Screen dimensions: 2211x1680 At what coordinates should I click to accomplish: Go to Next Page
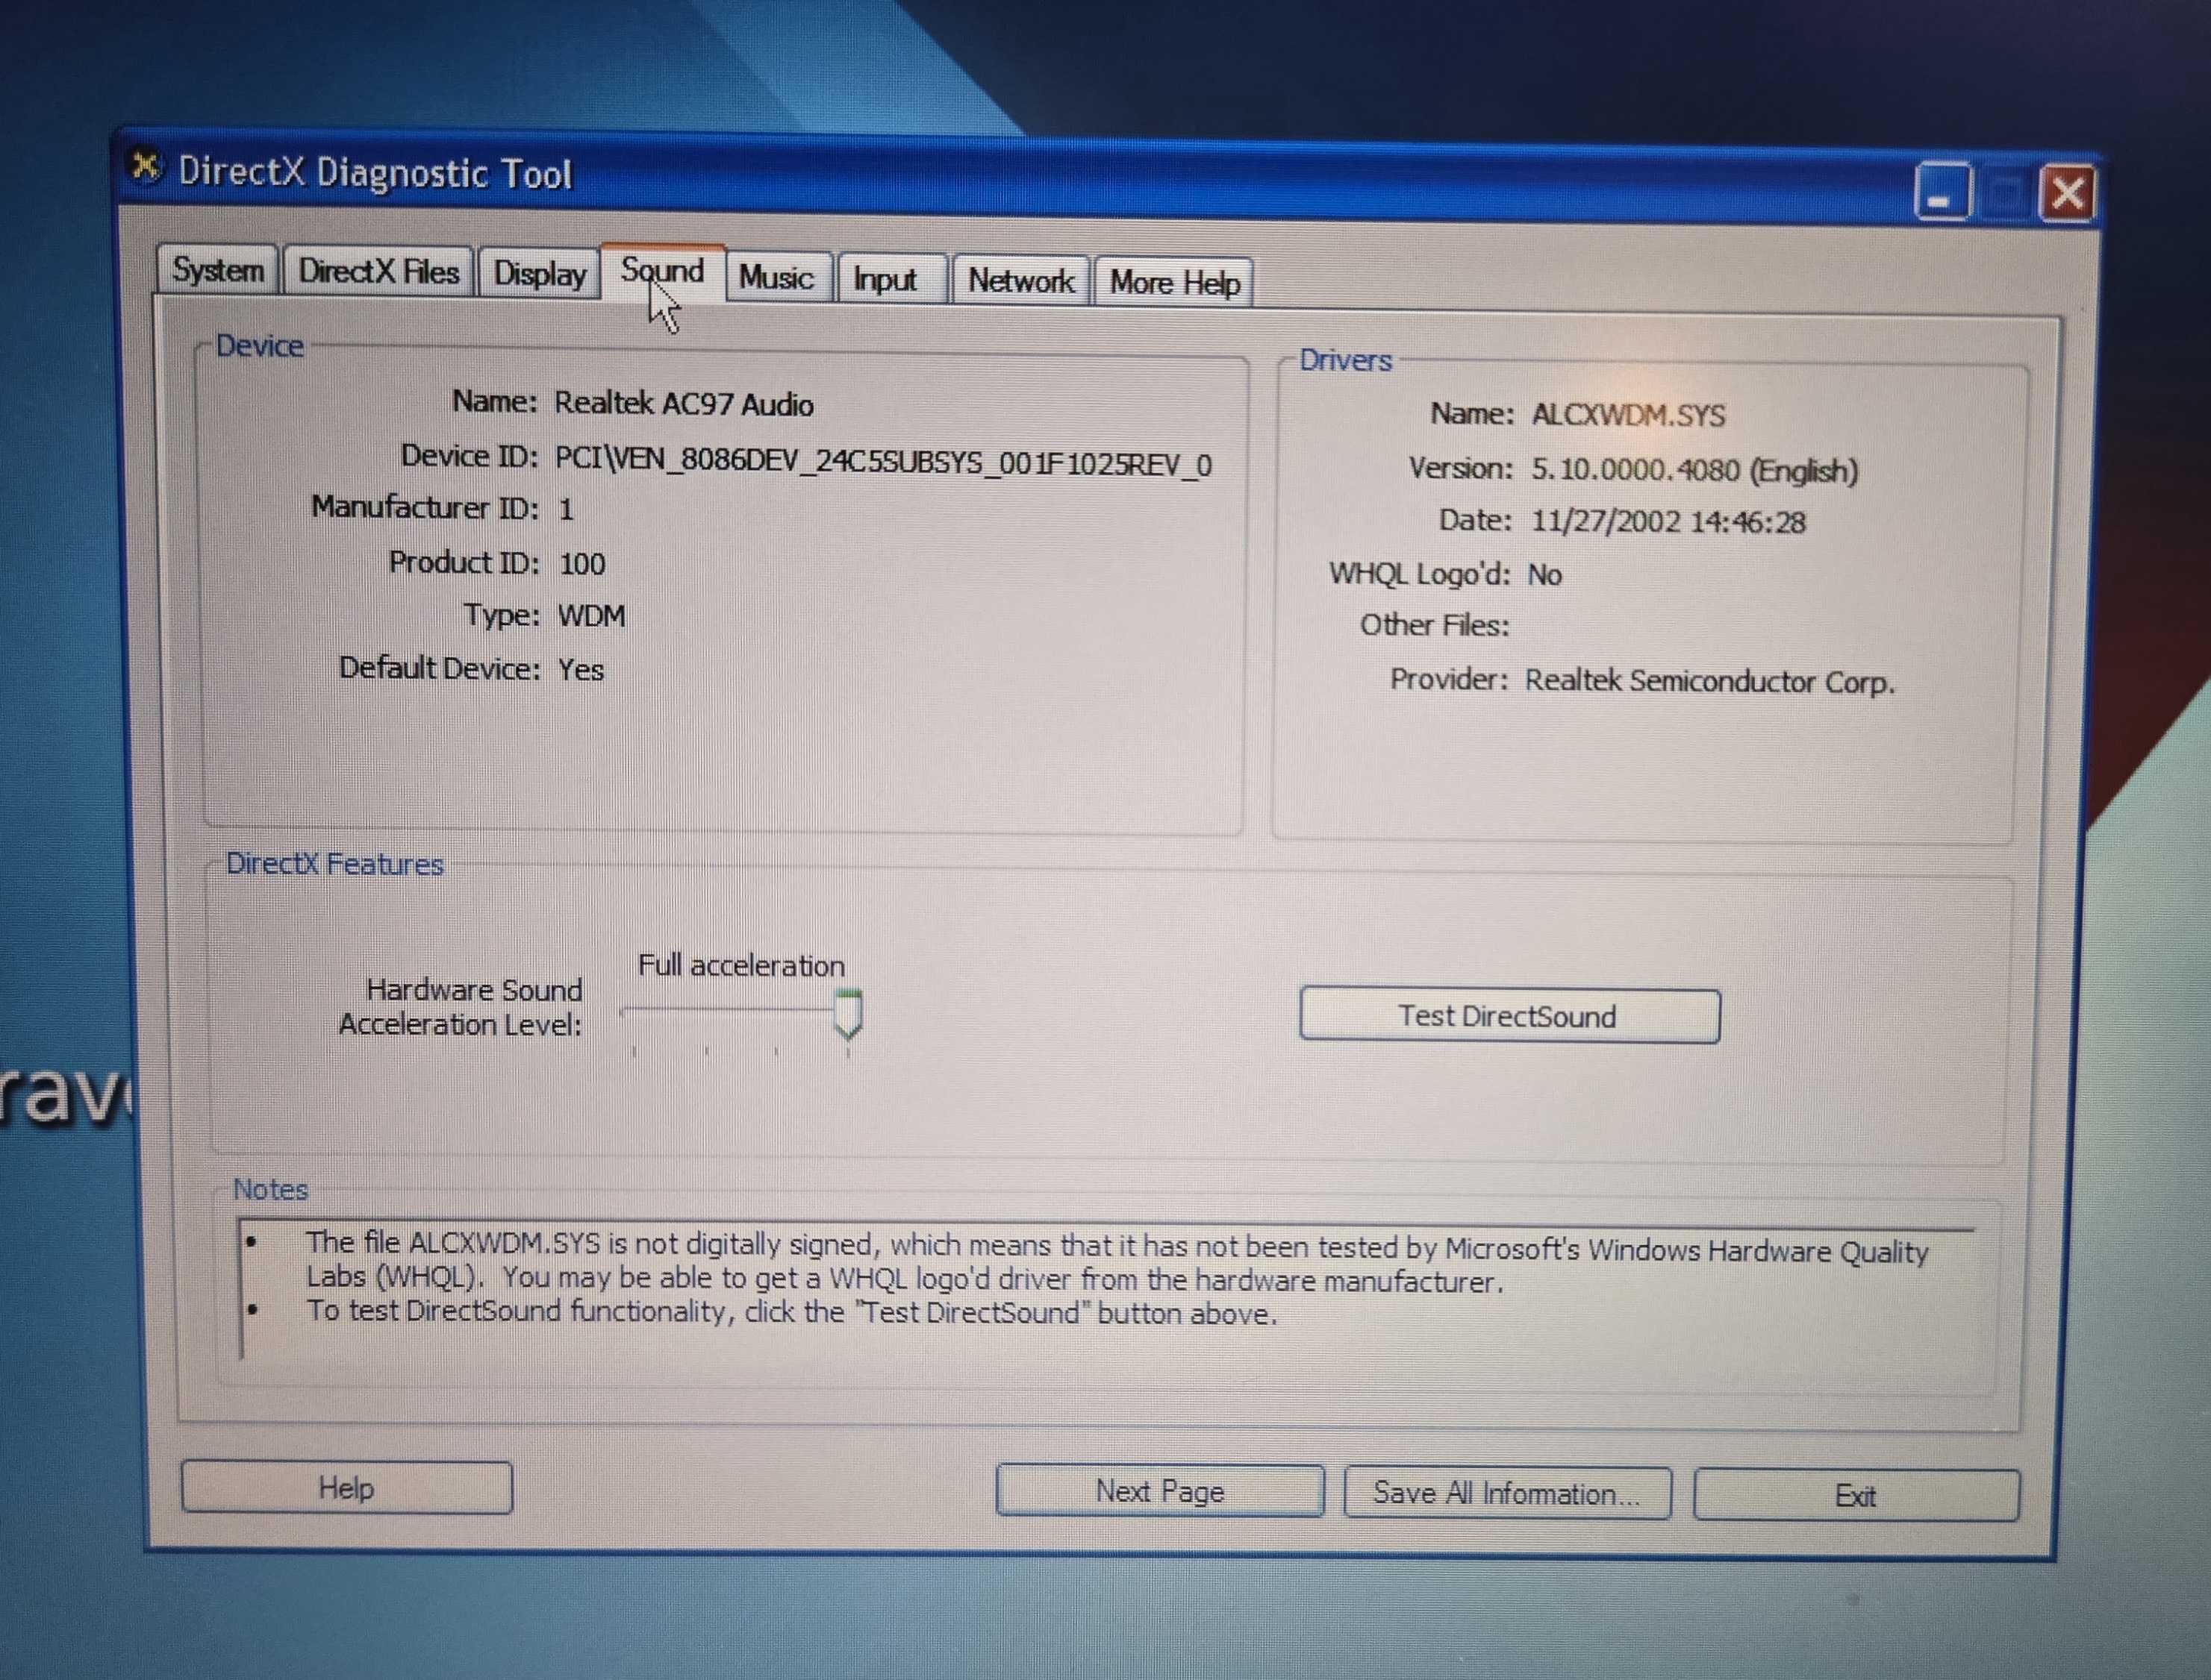click(x=1159, y=1491)
